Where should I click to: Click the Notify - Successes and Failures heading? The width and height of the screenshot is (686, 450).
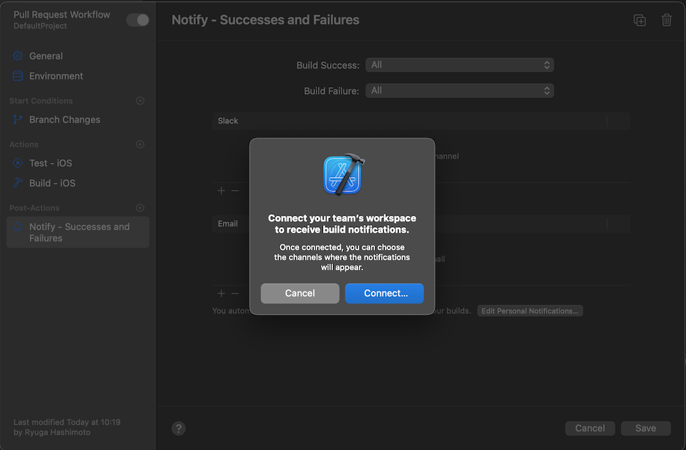pyautogui.click(x=266, y=20)
